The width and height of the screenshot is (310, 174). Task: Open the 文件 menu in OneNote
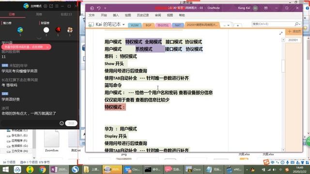[92, 15]
